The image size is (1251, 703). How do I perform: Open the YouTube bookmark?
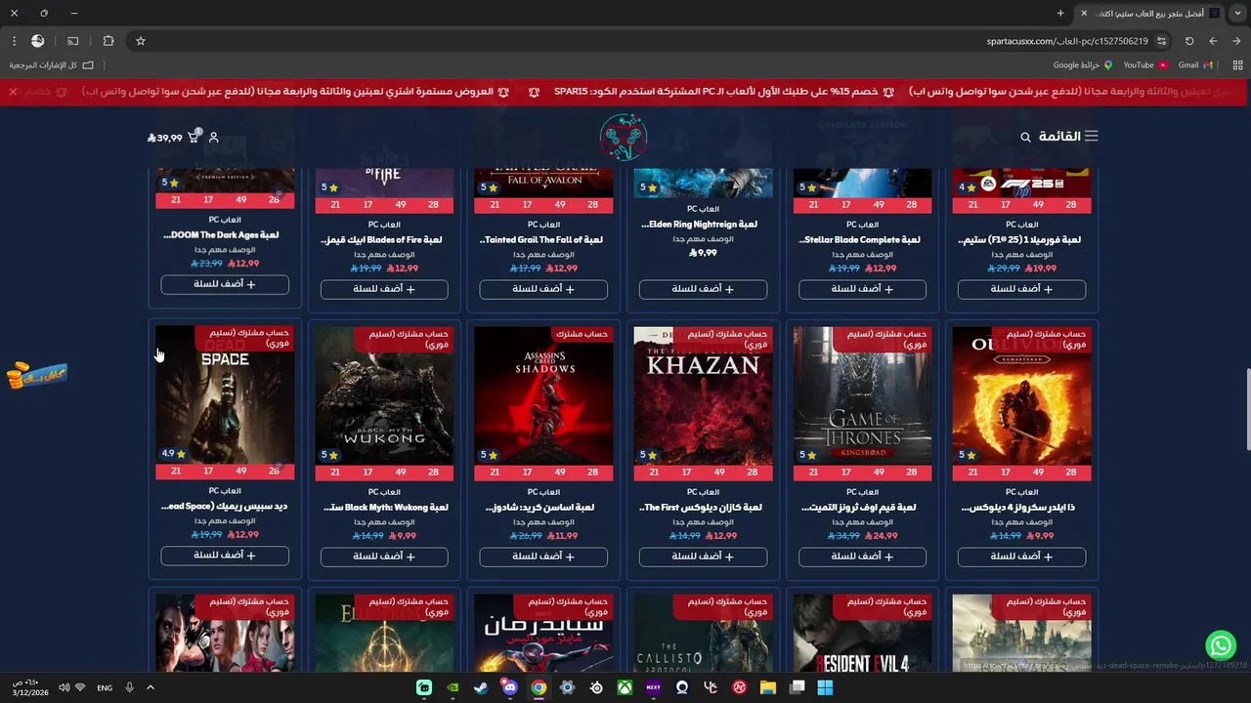(x=1145, y=65)
